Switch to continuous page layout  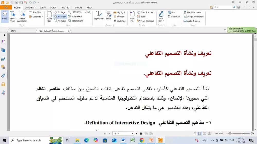click(199, 134)
